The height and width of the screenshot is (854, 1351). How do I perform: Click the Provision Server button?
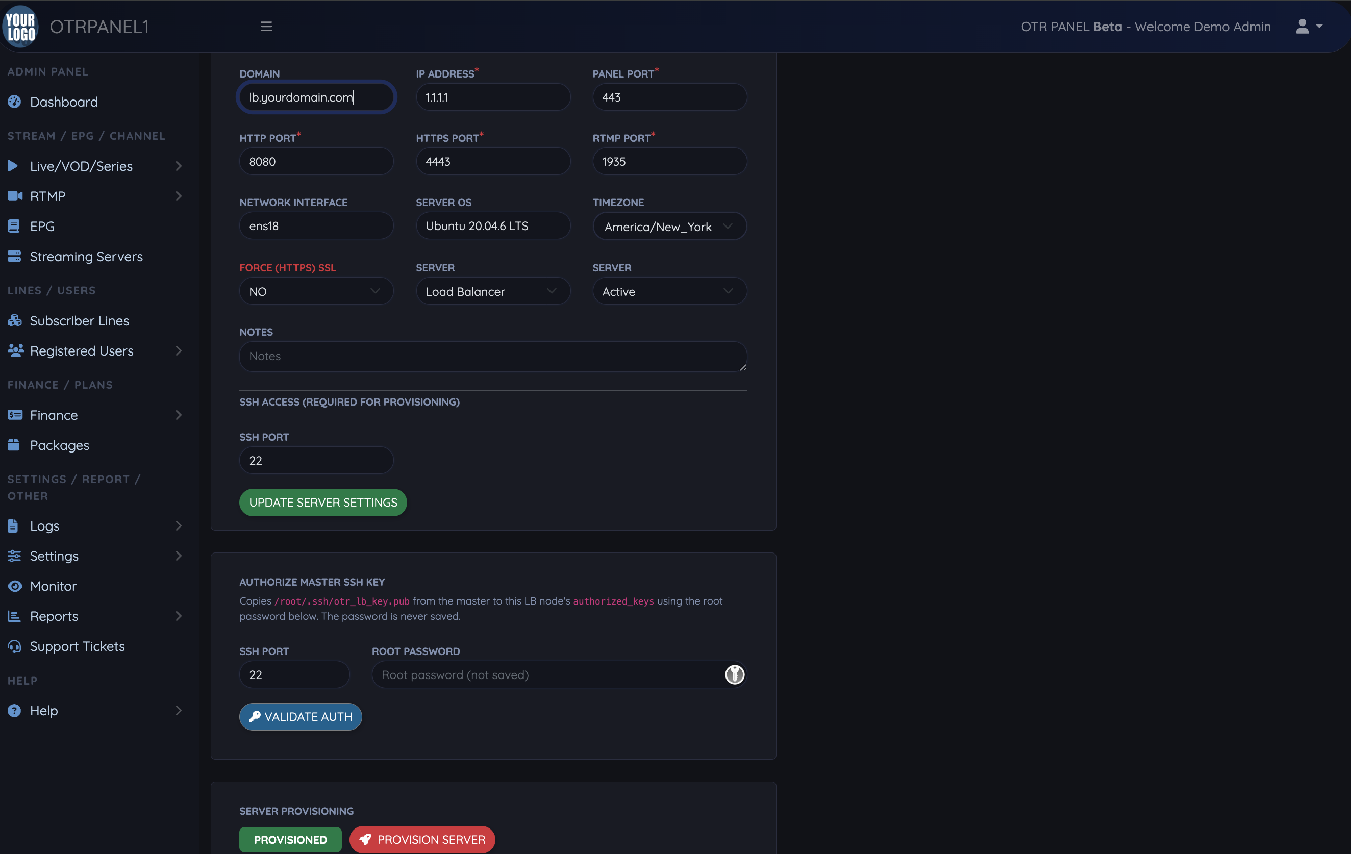pyautogui.click(x=422, y=839)
